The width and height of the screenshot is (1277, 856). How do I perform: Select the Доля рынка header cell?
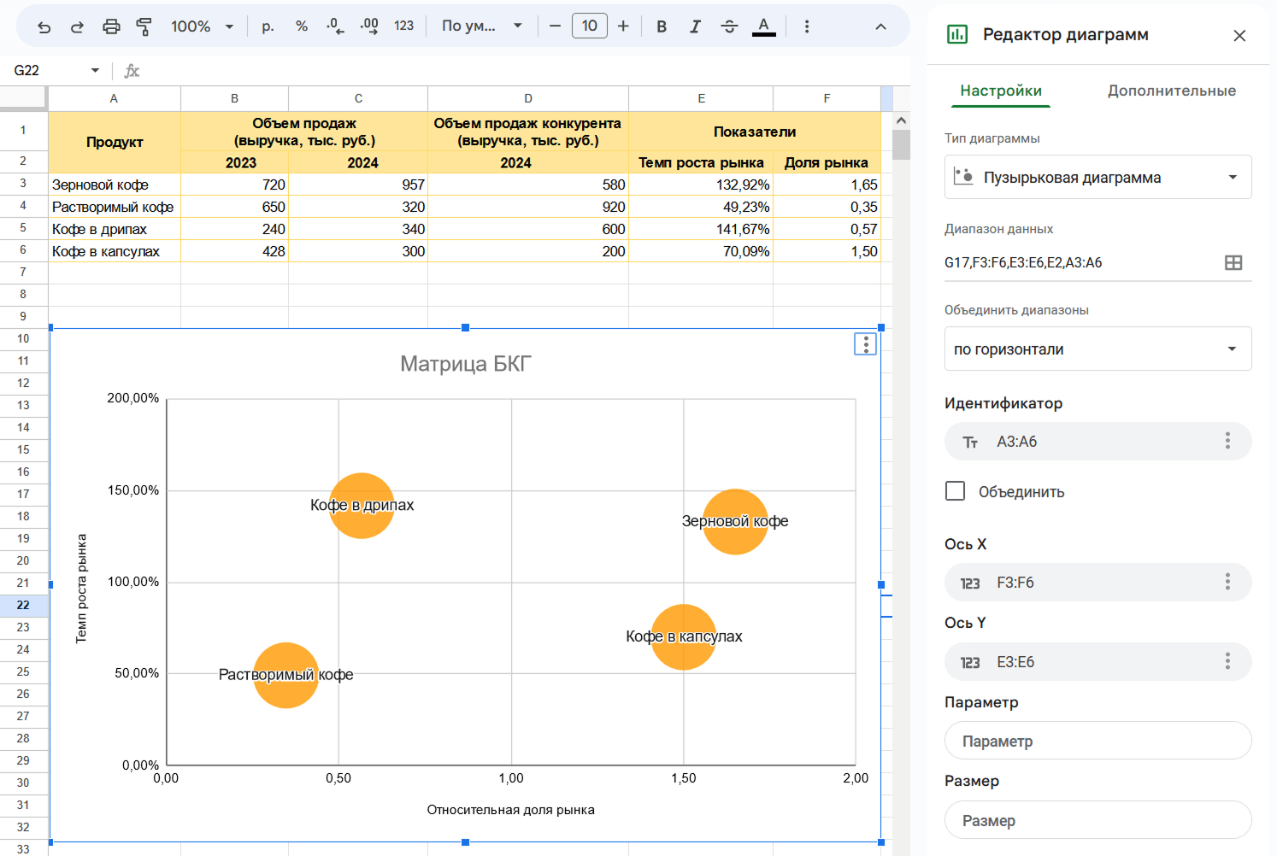point(827,162)
